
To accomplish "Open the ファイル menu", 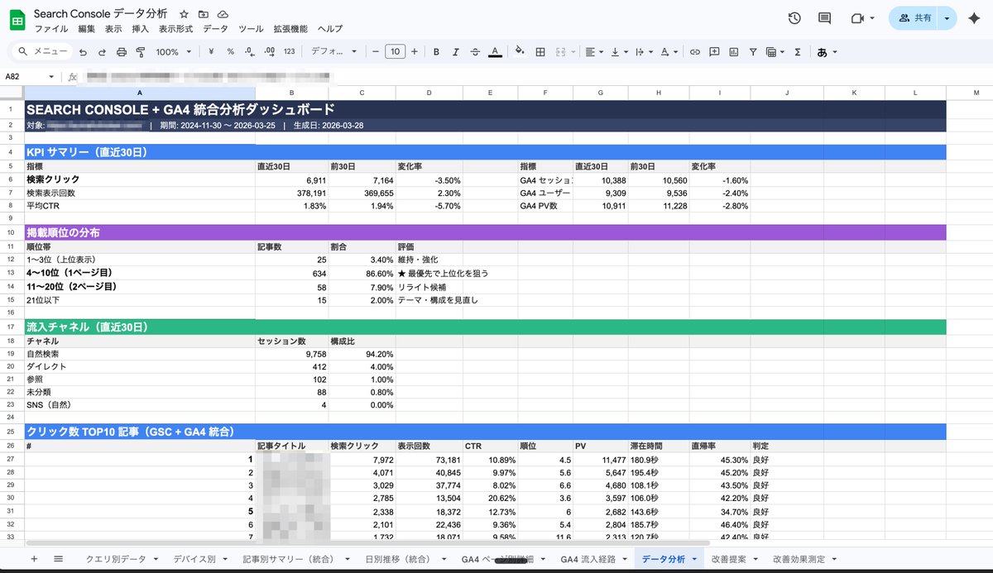I will [x=51, y=28].
